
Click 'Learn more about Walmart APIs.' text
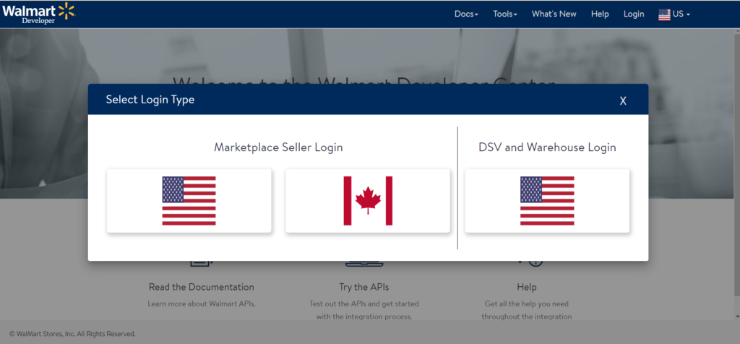pos(202,304)
